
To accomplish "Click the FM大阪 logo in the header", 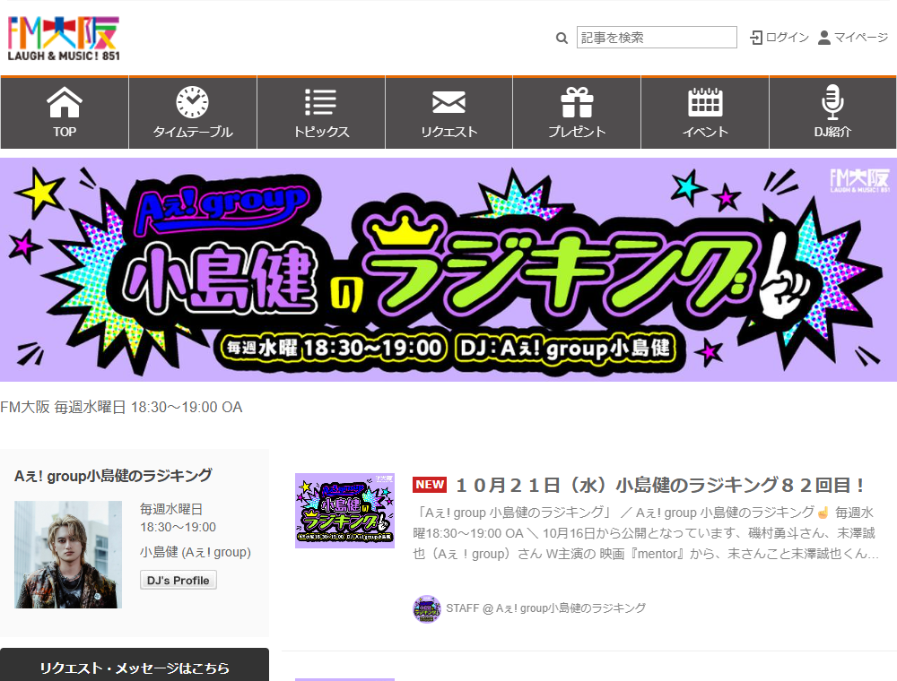I will coord(64,39).
